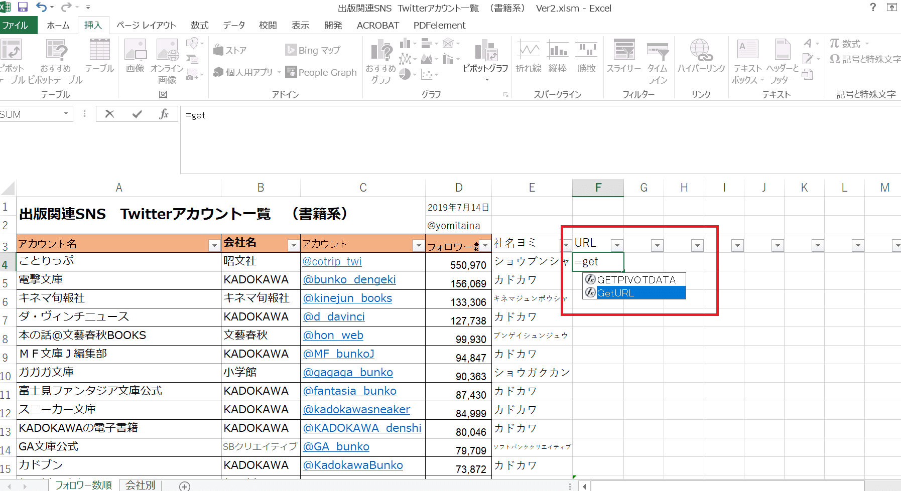Click the PDFelement ribbon tab
Viewport: 901px width, 491px height.
(439, 25)
